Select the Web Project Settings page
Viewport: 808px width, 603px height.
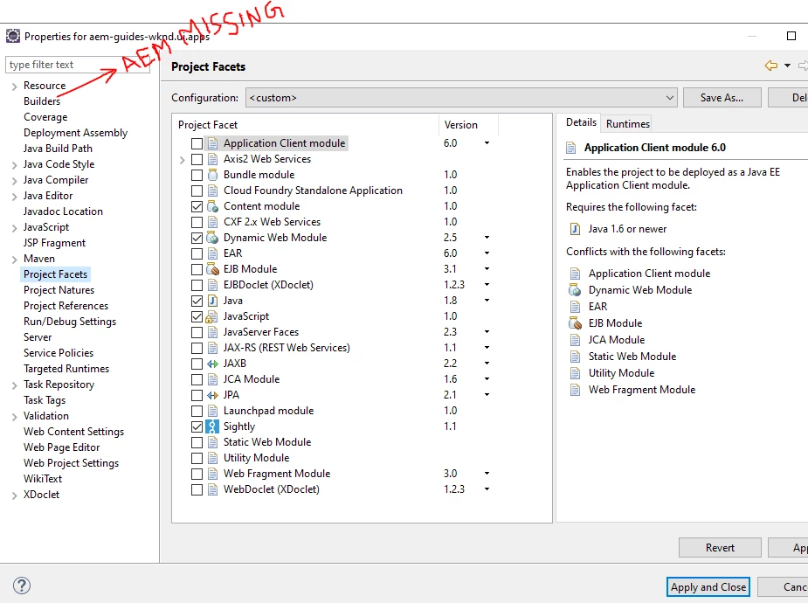click(71, 463)
